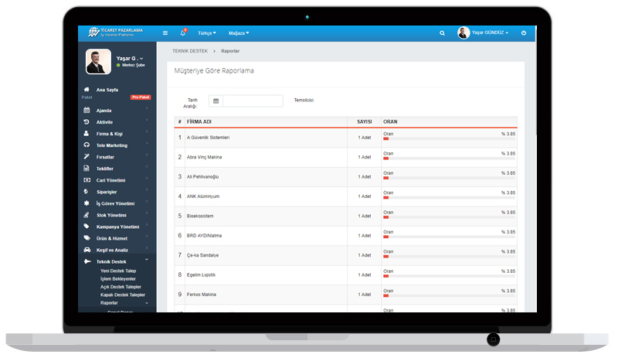Click the power logout icon
The image size is (618, 358).
[524, 32]
